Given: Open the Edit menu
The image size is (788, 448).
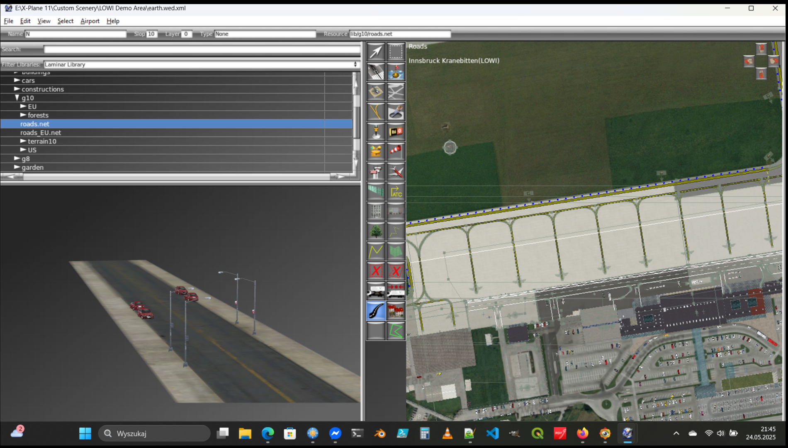Looking at the screenshot, I should coord(25,21).
